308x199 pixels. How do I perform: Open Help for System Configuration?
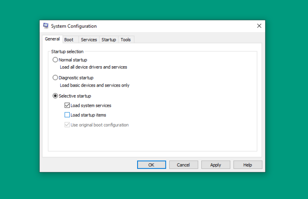(x=248, y=165)
